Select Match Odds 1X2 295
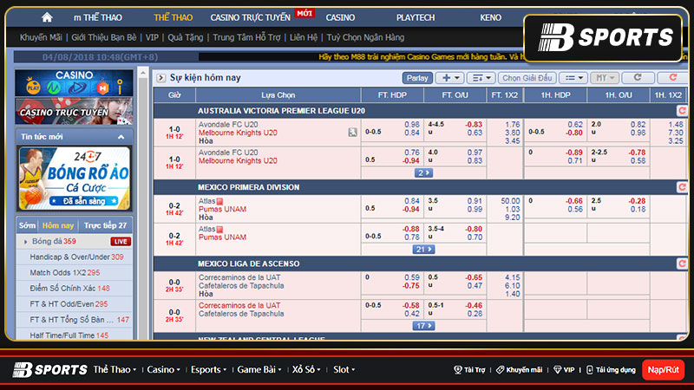694x390 pixels. tap(64, 273)
